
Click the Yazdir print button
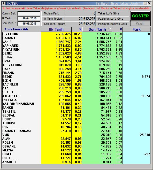click(140, 24)
